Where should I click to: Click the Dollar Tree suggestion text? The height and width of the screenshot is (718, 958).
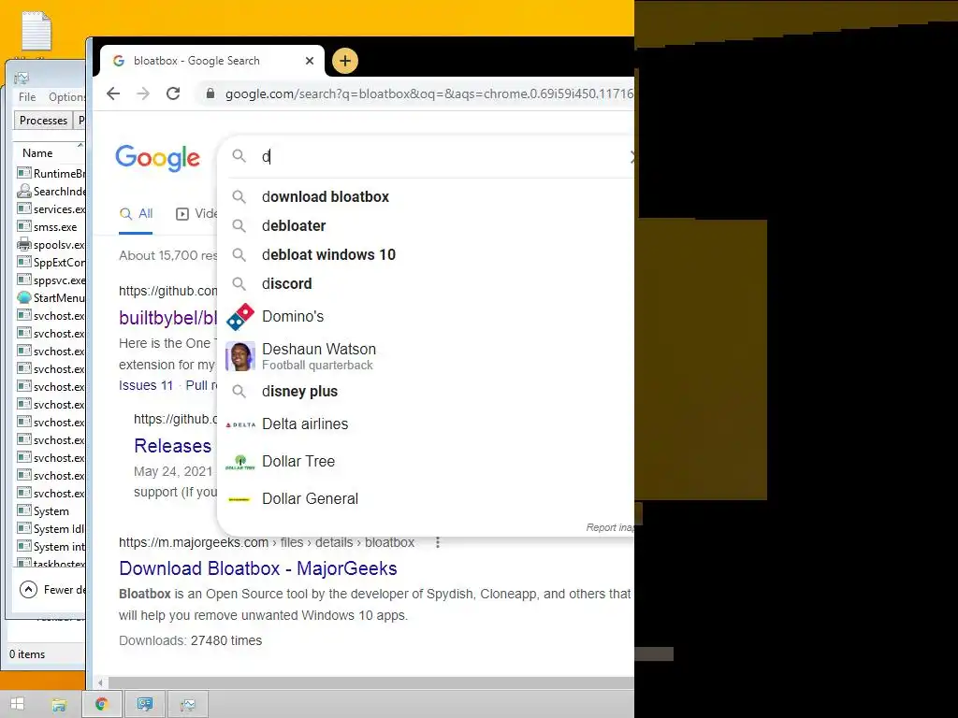(x=298, y=461)
